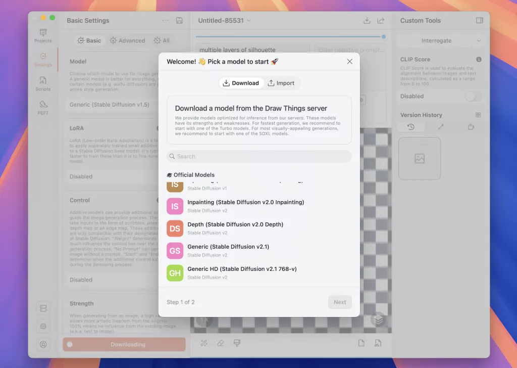Screen dimensions: 517x368
Task: Click the progress slider handle above the prompt
Action: (384, 36)
